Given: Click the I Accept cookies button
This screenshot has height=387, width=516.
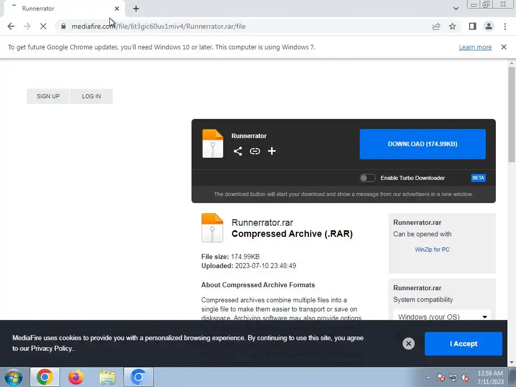Looking at the screenshot, I should [464, 344].
